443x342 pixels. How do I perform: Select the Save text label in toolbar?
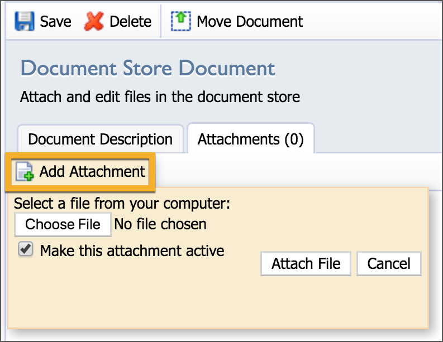56,21
